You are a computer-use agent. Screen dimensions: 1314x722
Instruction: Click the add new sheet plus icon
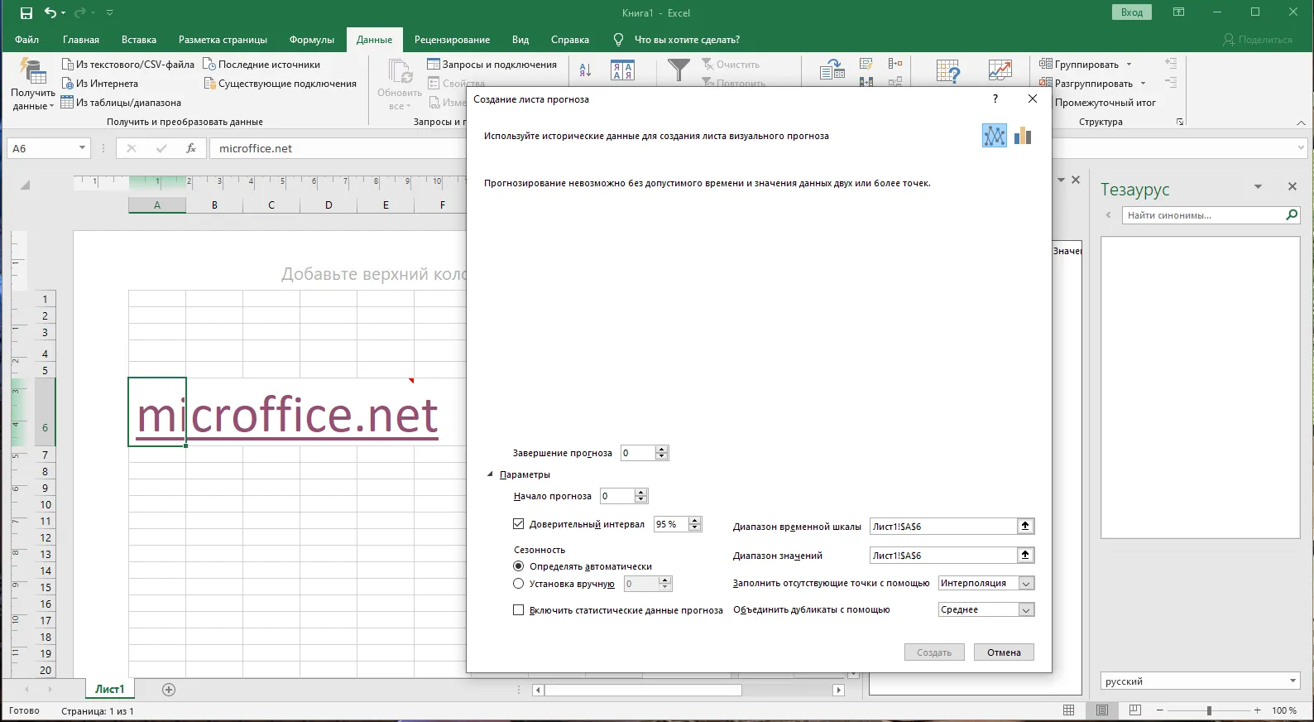[169, 689]
